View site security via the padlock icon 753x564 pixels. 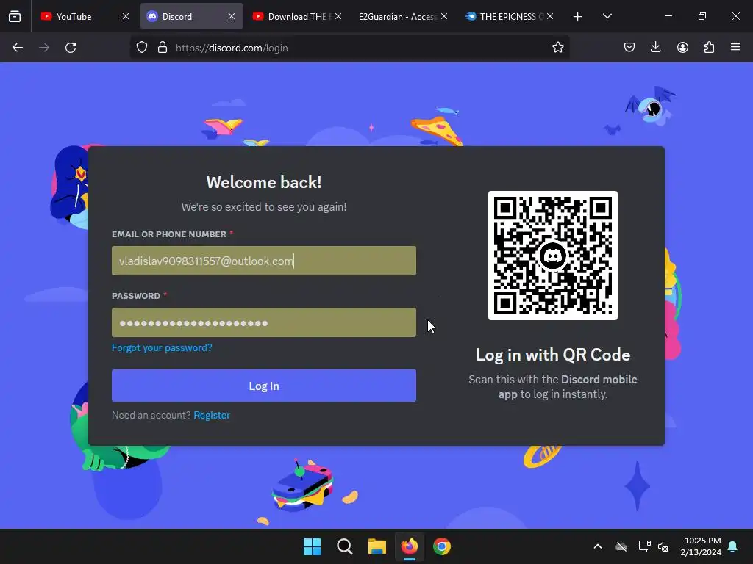point(163,48)
